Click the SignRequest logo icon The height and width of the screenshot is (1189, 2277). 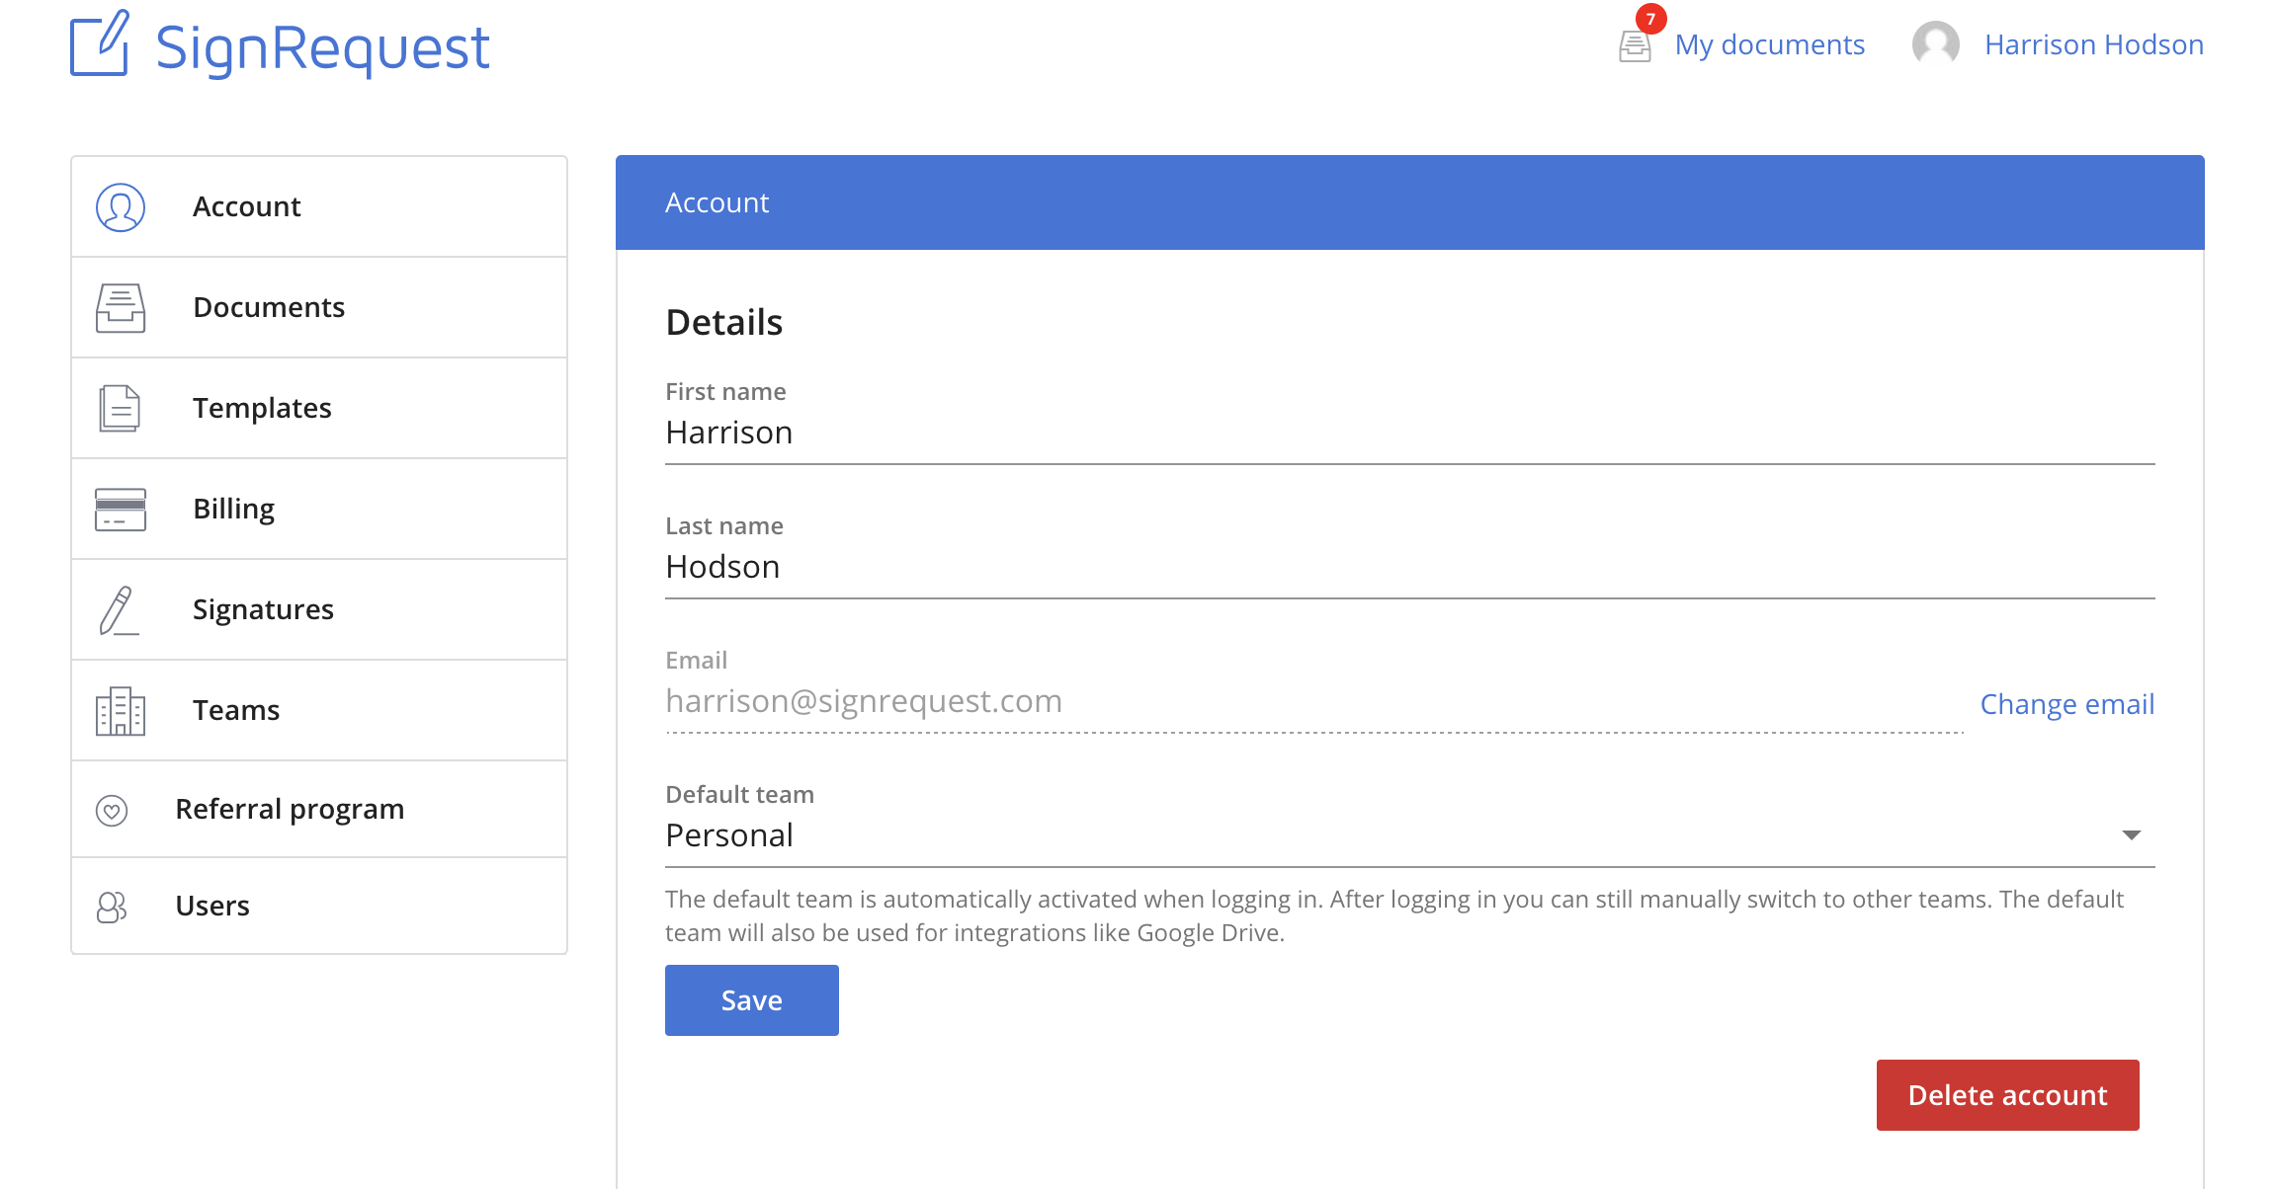click(x=100, y=43)
